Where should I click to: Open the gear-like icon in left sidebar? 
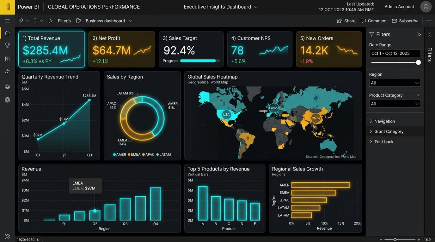[x=7, y=100]
